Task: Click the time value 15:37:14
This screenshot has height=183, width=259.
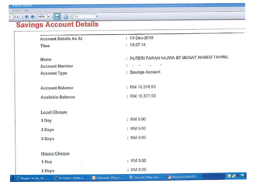Action: click(138, 45)
